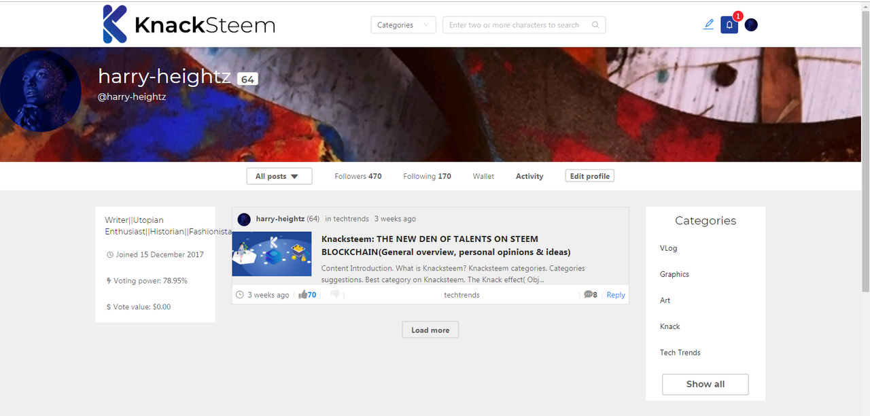Click the KnackSteem logo in the header
The width and height of the screenshot is (870, 416).
(189, 24)
